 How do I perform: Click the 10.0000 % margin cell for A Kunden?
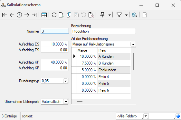click(87, 56)
